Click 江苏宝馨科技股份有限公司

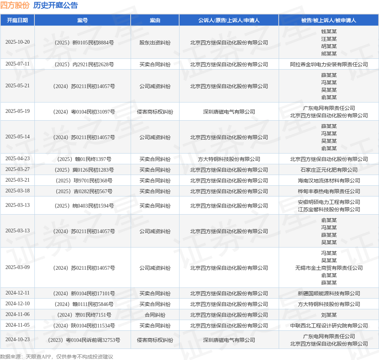pyautogui.click(x=329, y=209)
